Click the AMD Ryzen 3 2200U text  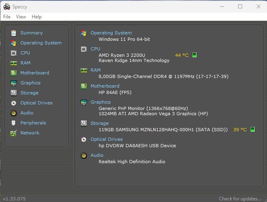[x=122, y=55]
